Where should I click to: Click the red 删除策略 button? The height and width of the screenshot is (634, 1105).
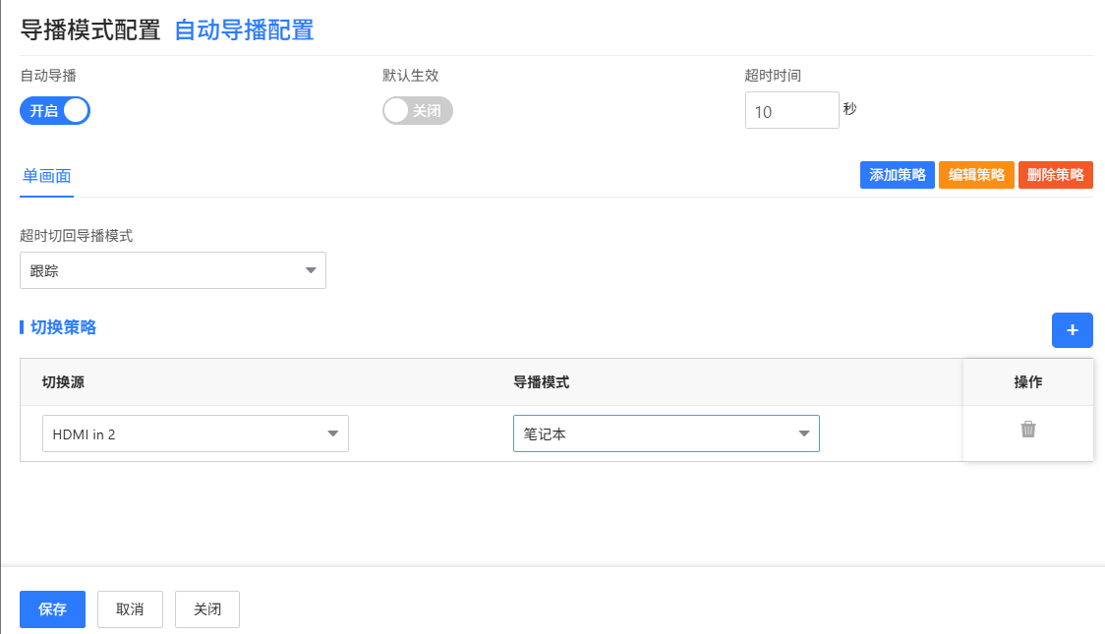pyautogui.click(x=1055, y=175)
